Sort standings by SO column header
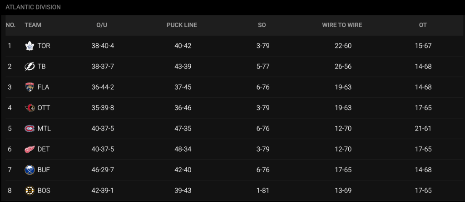Screen dimensions: 465x202 pyautogui.click(x=262, y=25)
